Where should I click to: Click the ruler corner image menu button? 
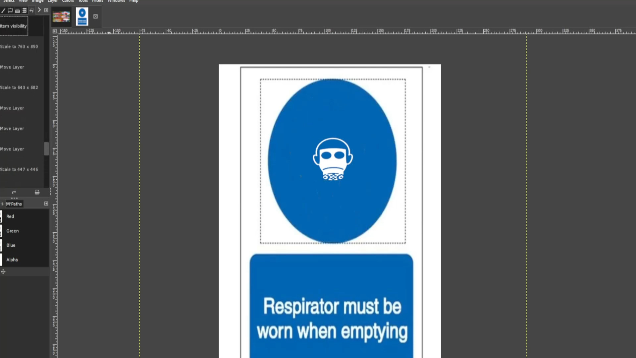[55, 31]
